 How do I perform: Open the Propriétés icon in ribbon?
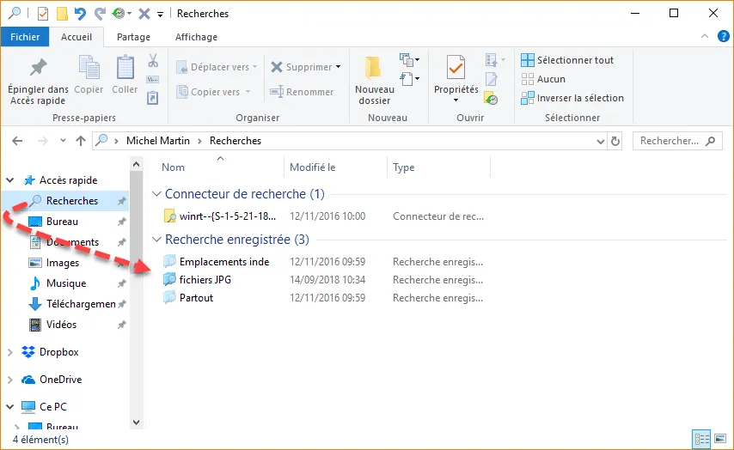[456, 67]
